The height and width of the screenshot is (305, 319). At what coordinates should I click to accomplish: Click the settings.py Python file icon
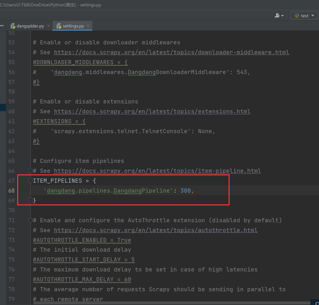(x=59, y=26)
